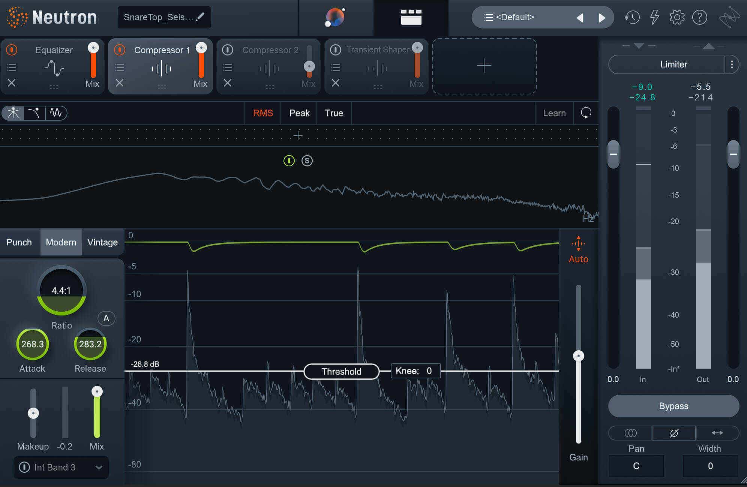Go to the previous preset arrow
747x487 pixels.
pos(580,18)
